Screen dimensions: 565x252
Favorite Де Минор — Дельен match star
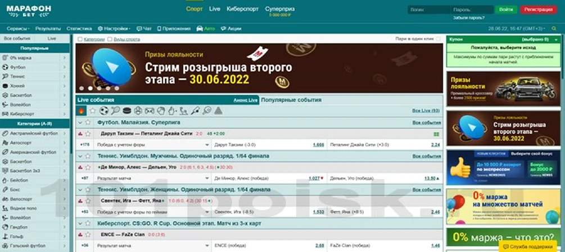[88, 167]
